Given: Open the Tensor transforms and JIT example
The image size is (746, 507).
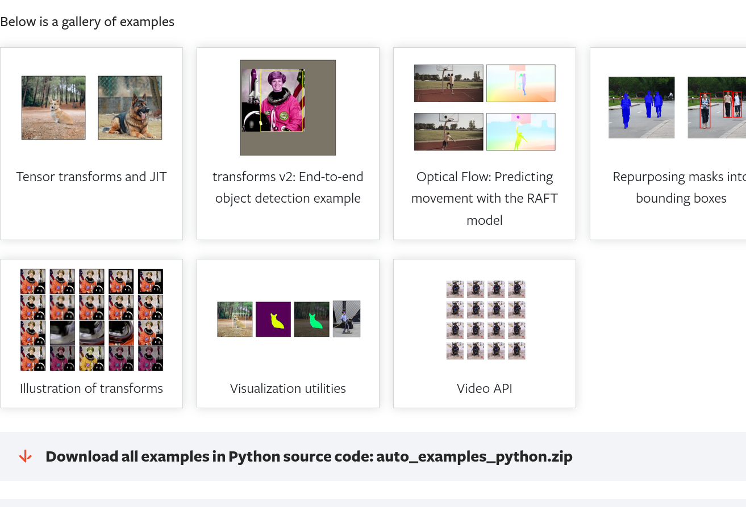Looking at the screenshot, I should point(91,177).
